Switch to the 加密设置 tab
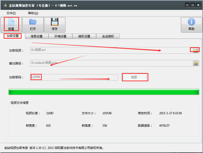The image size is (203, 153). pyautogui.click(x=13, y=36)
